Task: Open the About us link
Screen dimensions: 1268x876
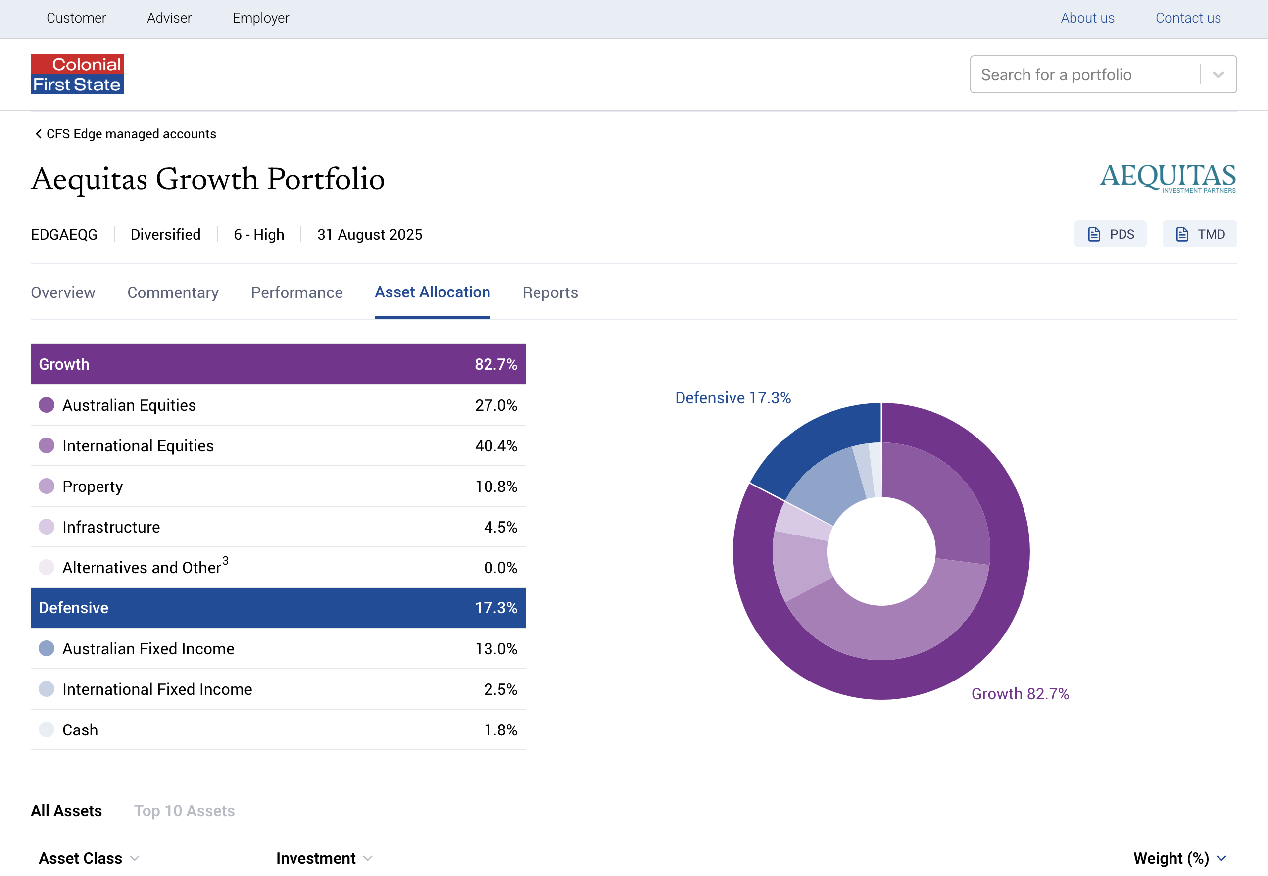Action: point(1087,18)
